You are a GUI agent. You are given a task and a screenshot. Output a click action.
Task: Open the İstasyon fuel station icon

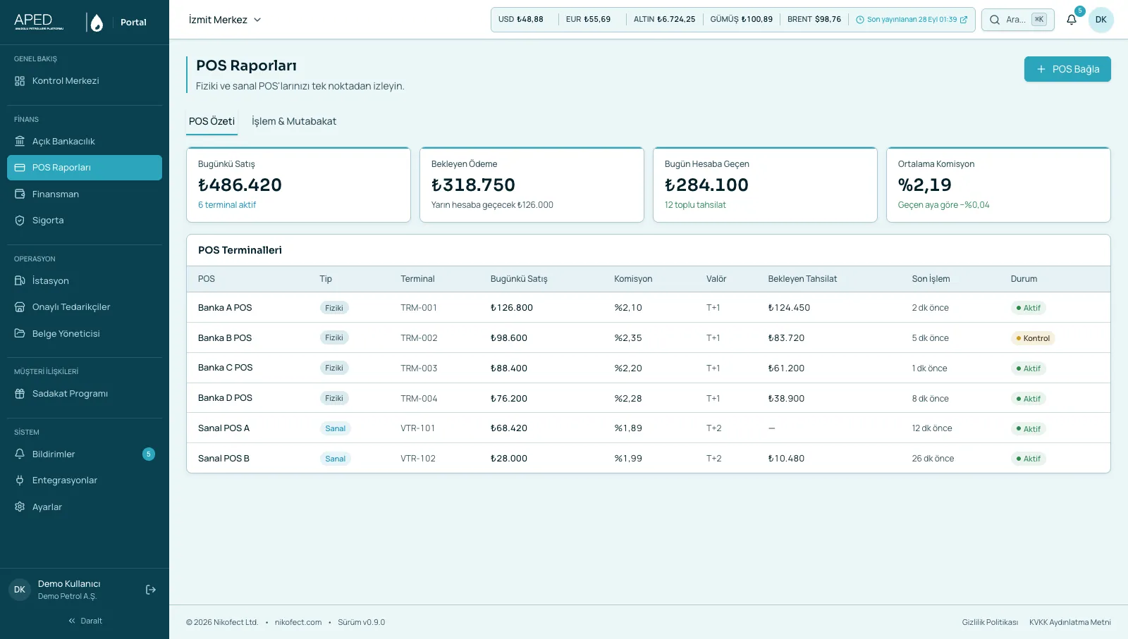coord(20,281)
